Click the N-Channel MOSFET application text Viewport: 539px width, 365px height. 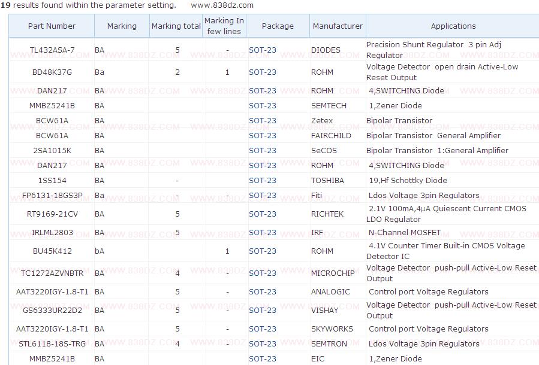(405, 233)
